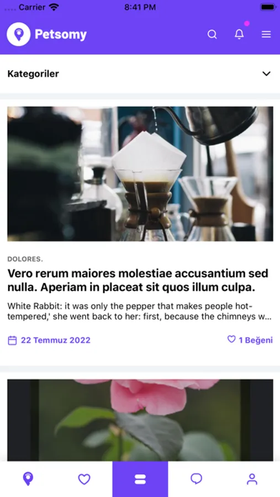Open the search magnifier icon
This screenshot has width=280, height=497.
tap(212, 34)
